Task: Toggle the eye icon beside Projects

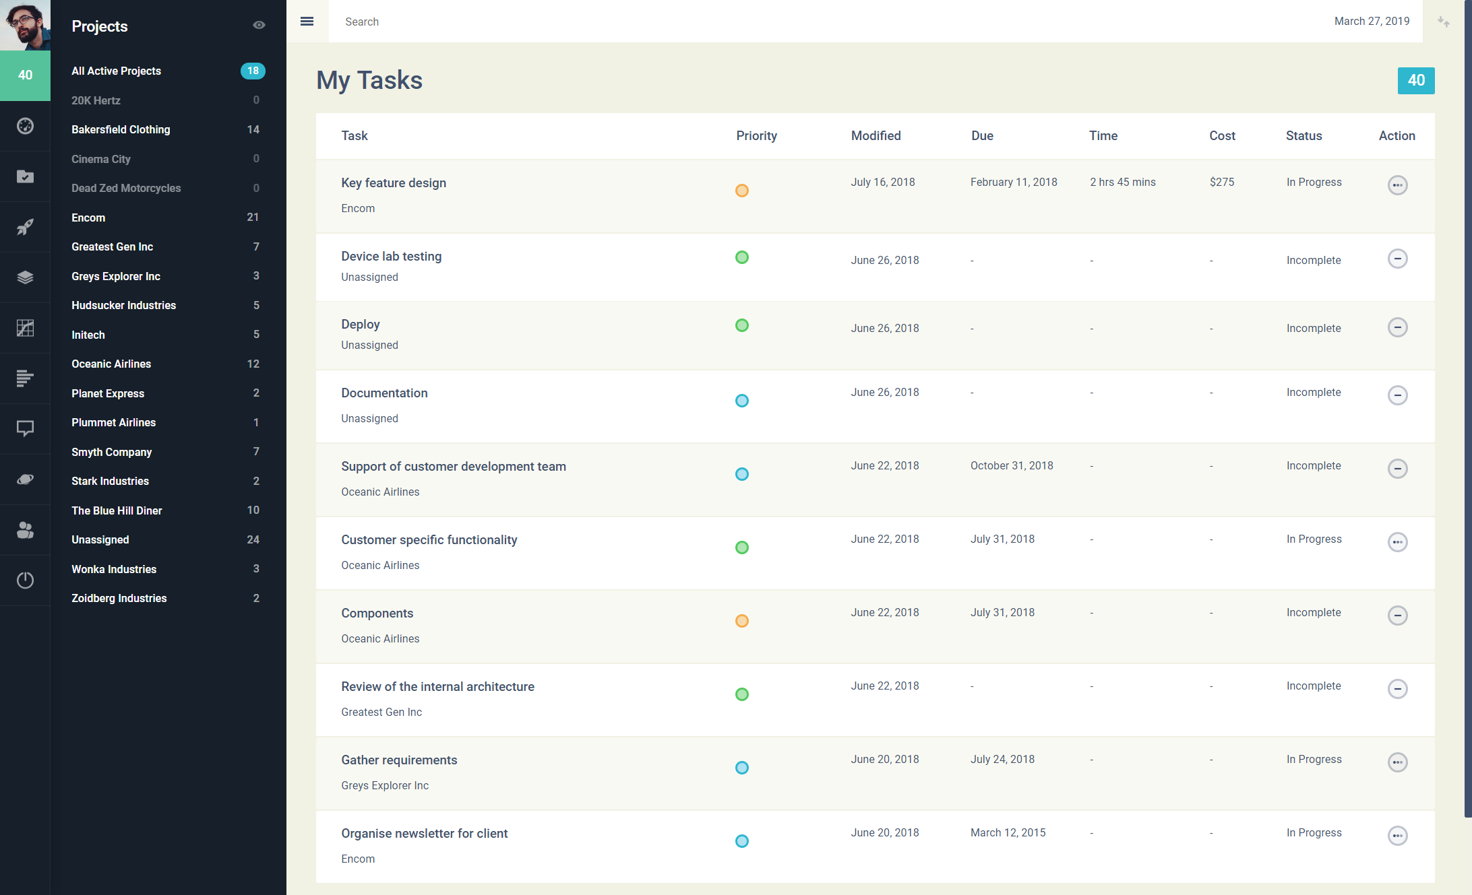Action: tap(259, 25)
